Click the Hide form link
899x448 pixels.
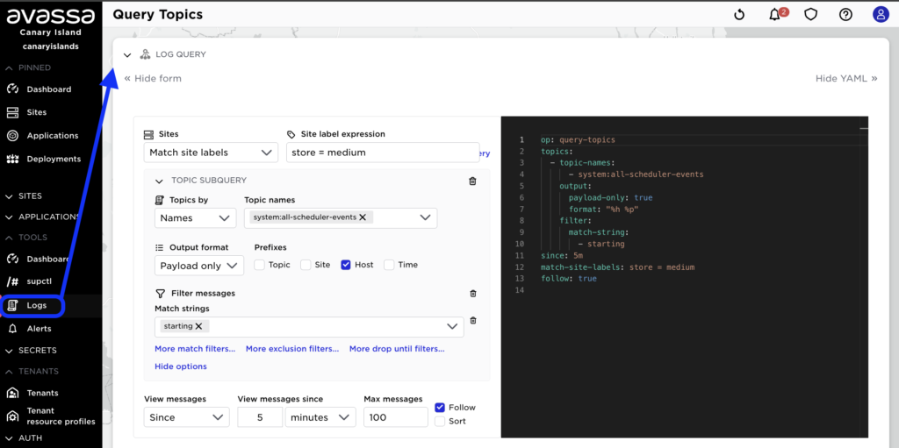153,79
